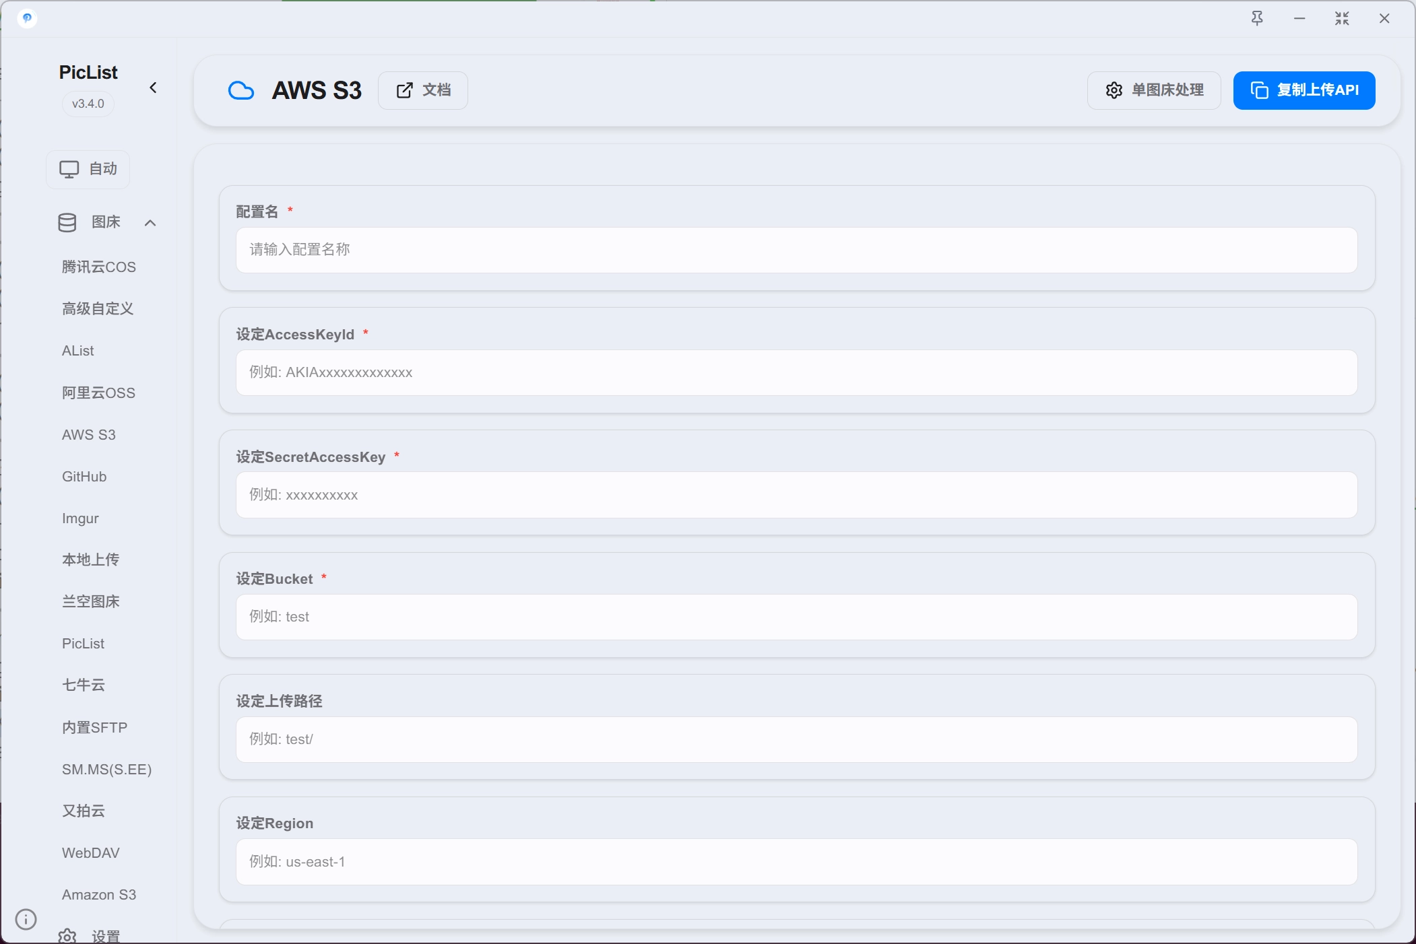Switch theme with the 自动 button

[x=88, y=169]
